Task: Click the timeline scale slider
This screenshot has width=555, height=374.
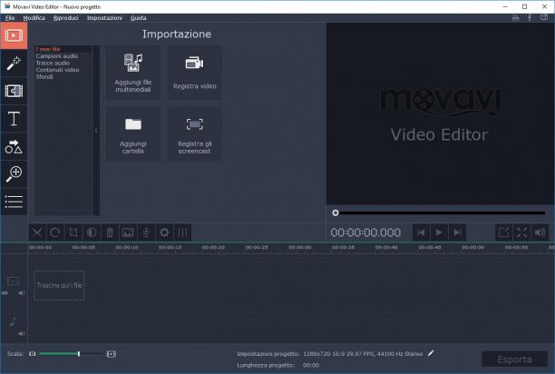Action: [71, 353]
